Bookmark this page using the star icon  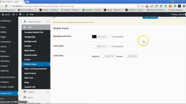(138, 6)
